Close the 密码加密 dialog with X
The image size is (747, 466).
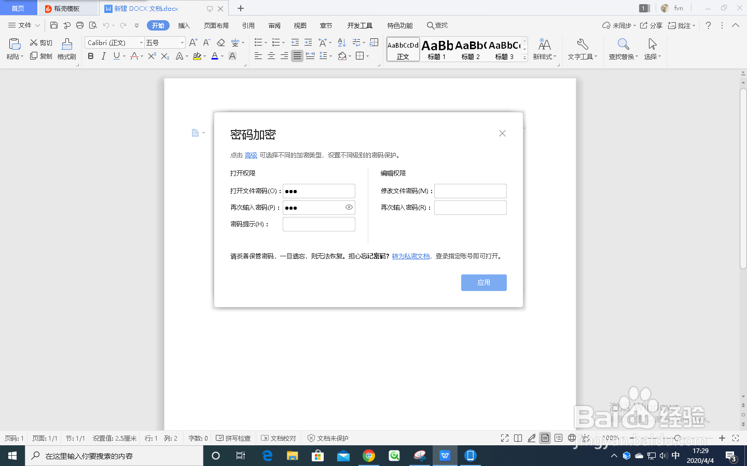(x=502, y=133)
